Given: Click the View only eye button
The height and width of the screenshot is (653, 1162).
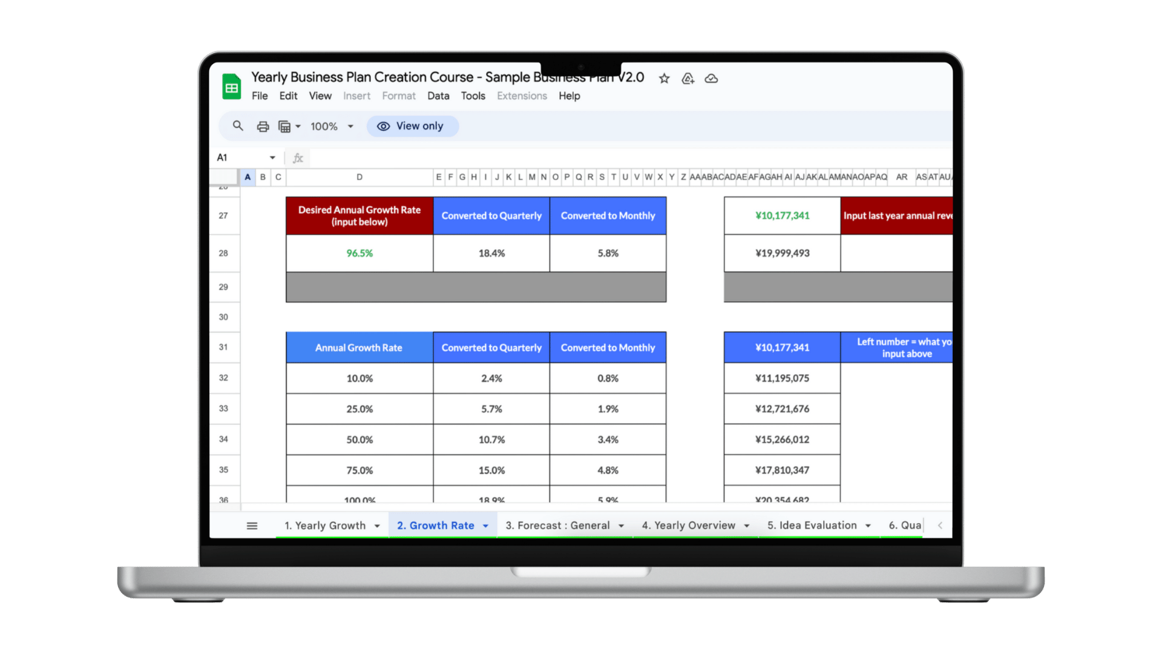Looking at the screenshot, I should point(412,126).
